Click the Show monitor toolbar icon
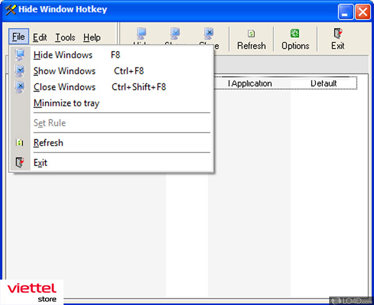 coord(175,34)
